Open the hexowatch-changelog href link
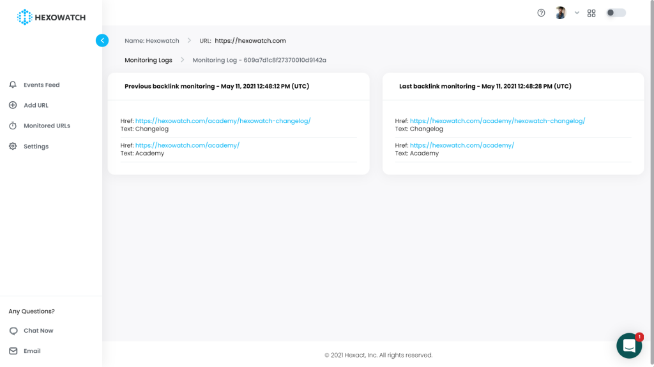 (x=222, y=120)
